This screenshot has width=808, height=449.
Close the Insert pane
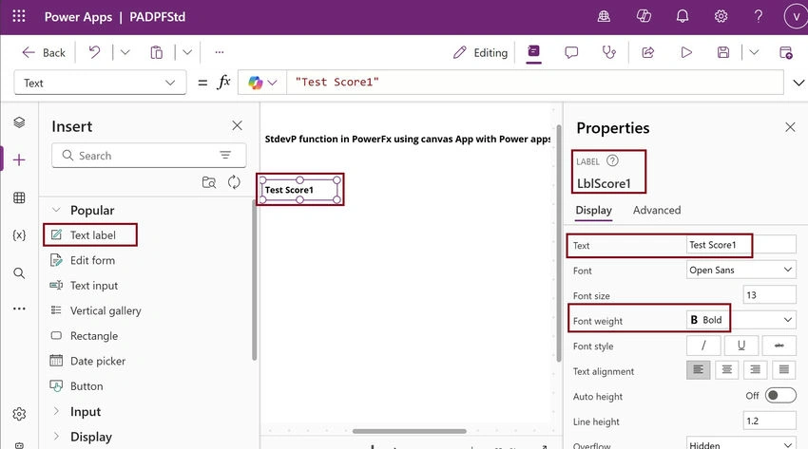coord(237,125)
